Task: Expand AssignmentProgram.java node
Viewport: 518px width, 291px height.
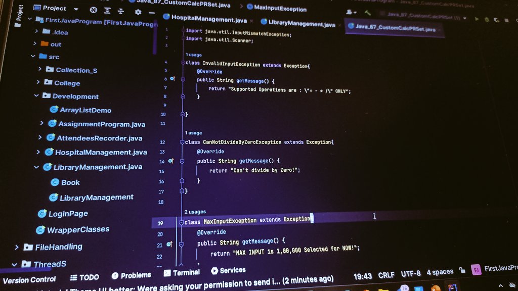Action: (x=42, y=123)
